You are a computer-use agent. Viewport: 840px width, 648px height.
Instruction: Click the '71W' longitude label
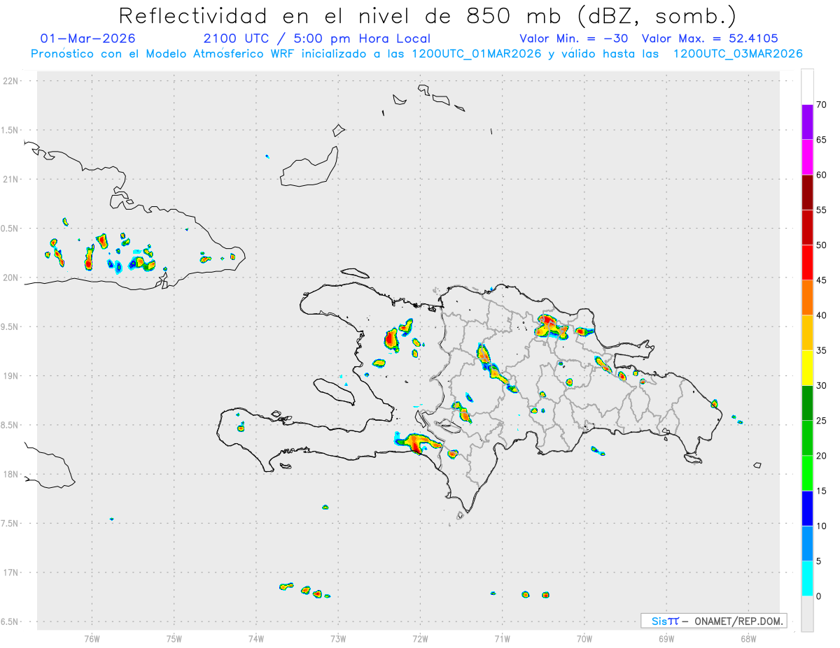(502, 638)
